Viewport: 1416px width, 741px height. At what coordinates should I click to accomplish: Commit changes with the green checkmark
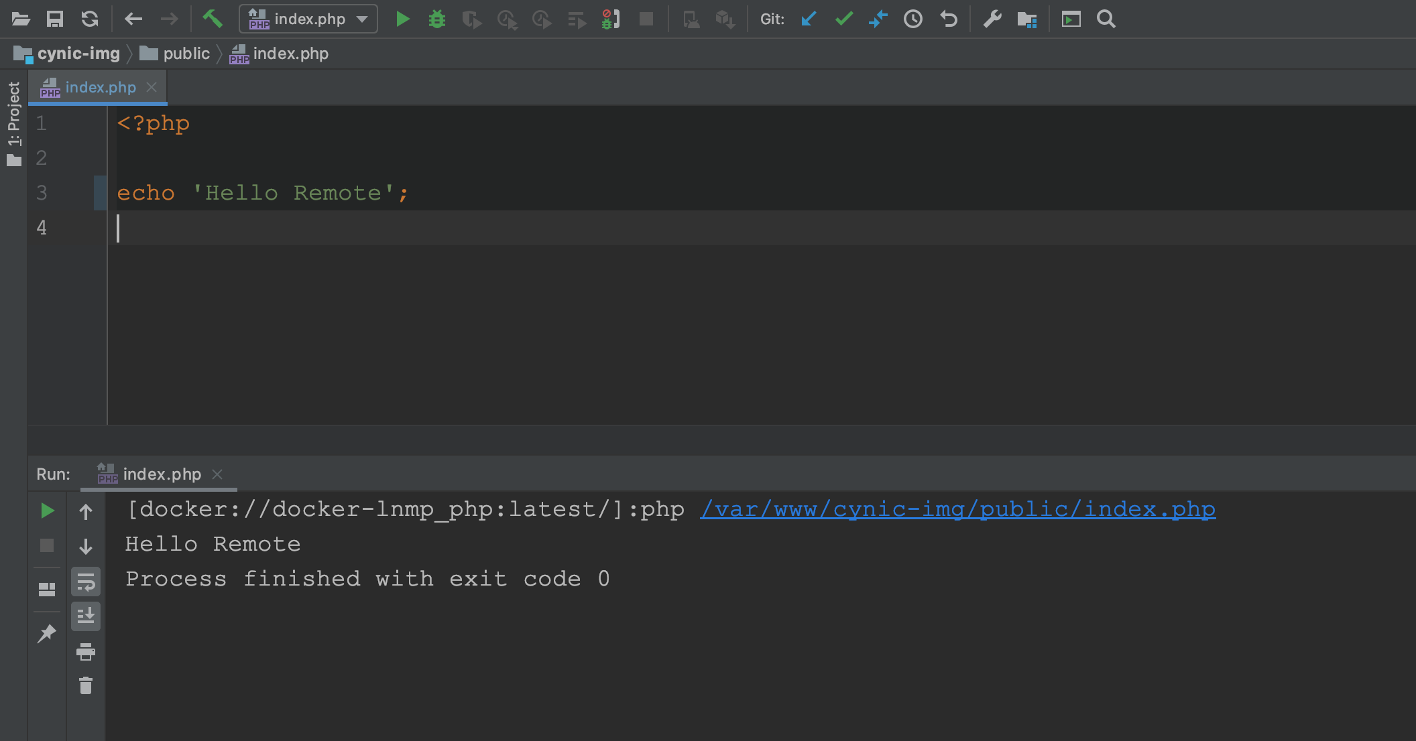pyautogui.click(x=844, y=19)
